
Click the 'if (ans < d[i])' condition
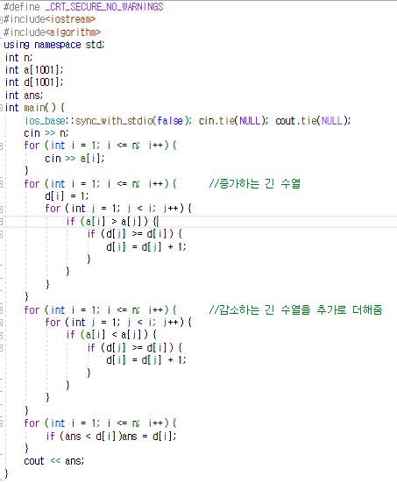[x=83, y=436]
